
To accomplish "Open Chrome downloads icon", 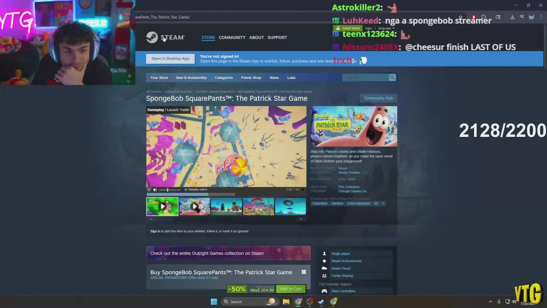I will (x=512, y=17).
